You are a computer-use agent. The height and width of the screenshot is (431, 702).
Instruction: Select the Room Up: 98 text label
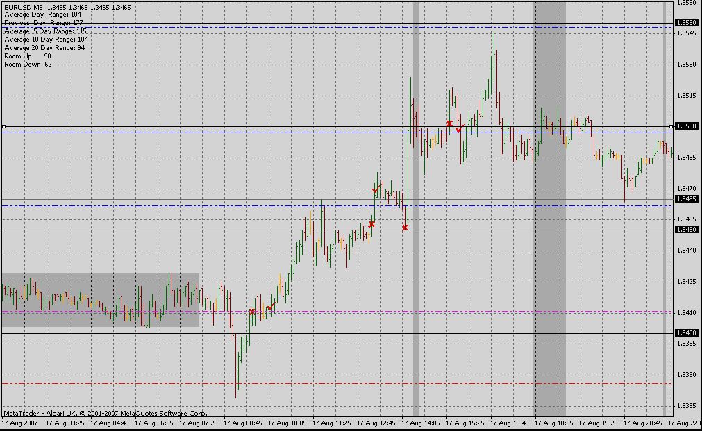[x=28, y=56]
